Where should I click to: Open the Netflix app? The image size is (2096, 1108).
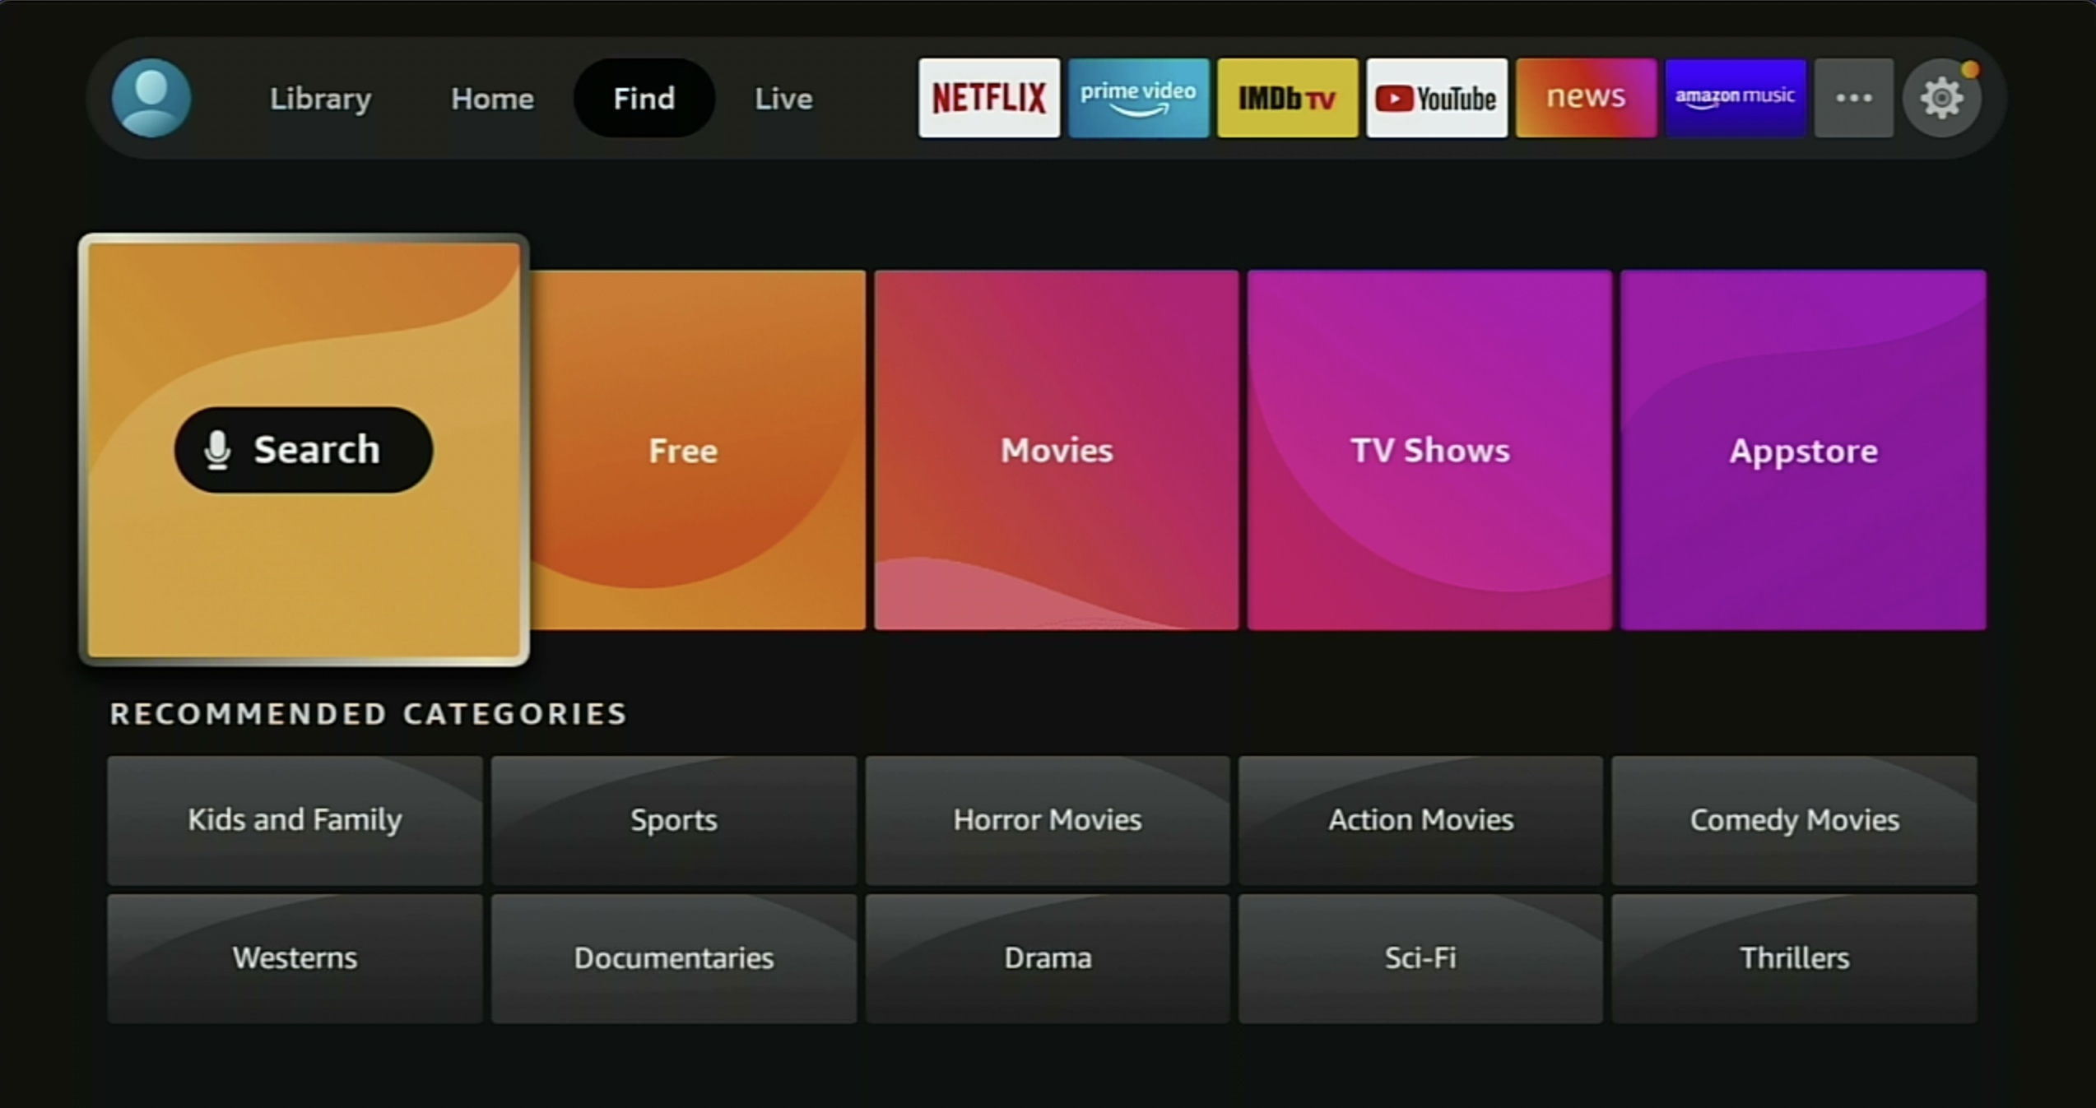pos(990,99)
